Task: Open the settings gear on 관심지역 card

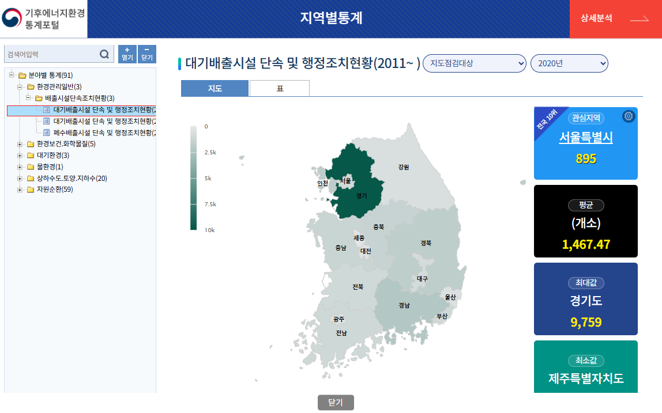Action: (628, 116)
